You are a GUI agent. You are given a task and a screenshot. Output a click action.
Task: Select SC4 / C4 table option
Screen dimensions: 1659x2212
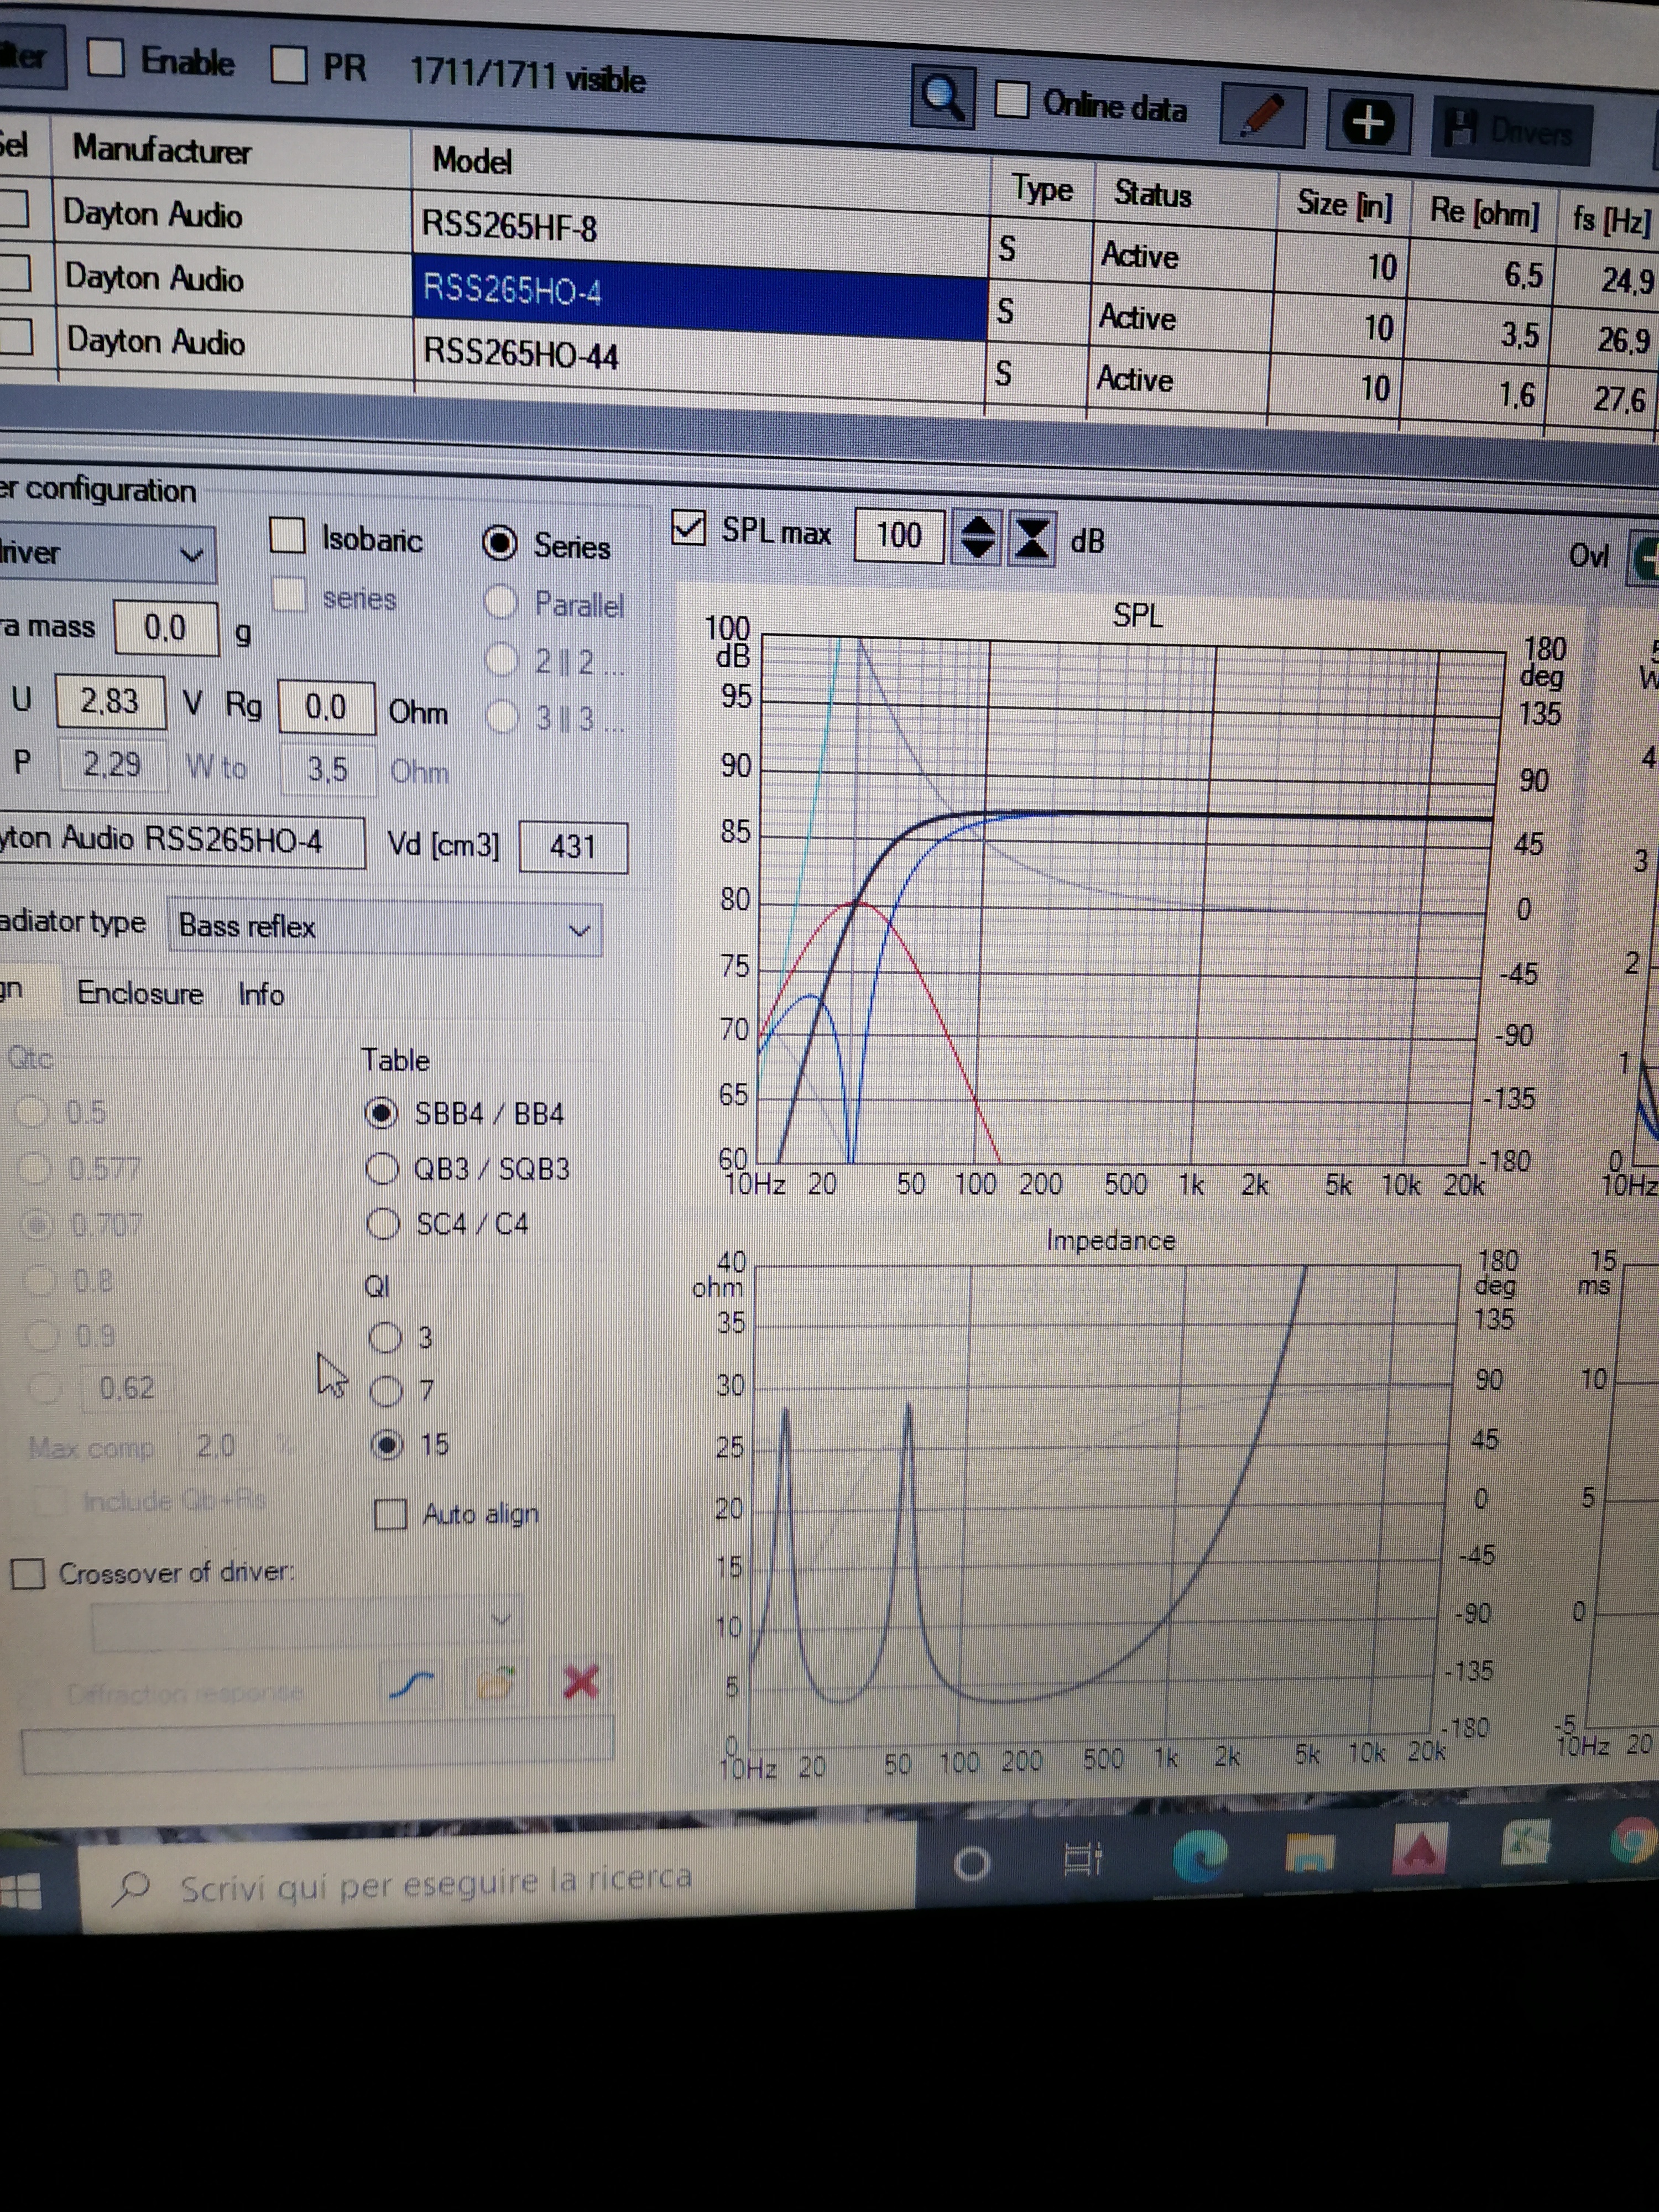[x=383, y=1223]
